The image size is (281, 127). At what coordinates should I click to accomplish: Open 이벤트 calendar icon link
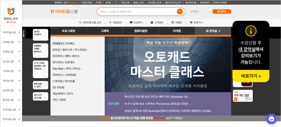[x=177, y=23]
